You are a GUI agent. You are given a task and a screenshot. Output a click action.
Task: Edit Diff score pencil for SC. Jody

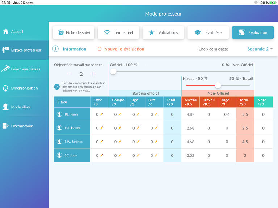pos(156,156)
